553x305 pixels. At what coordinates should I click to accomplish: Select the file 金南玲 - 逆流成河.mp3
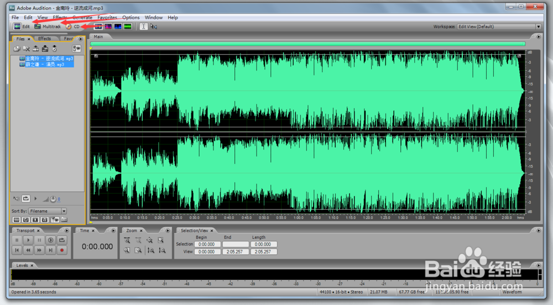tap(46, 58)
